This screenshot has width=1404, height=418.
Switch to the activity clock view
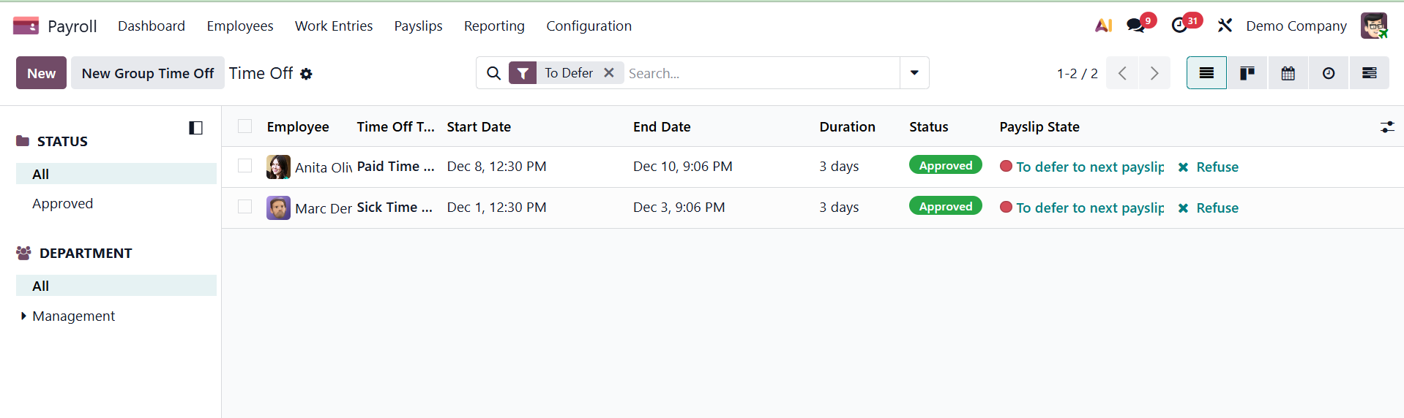(1328, 73)
